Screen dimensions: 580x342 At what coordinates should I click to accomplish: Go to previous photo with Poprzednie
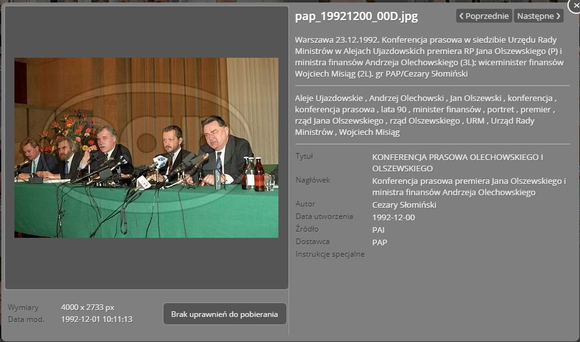[x=484, y=16]
